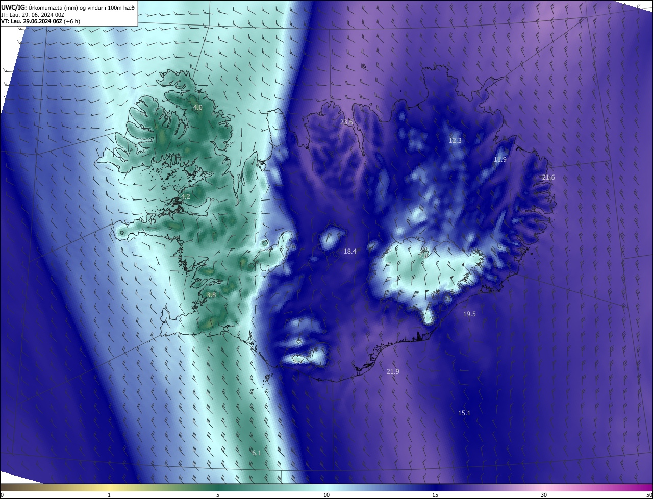653x499 pixels.
Task: Select the 10 tick label on the colour scale
Action: click(326, 495)
